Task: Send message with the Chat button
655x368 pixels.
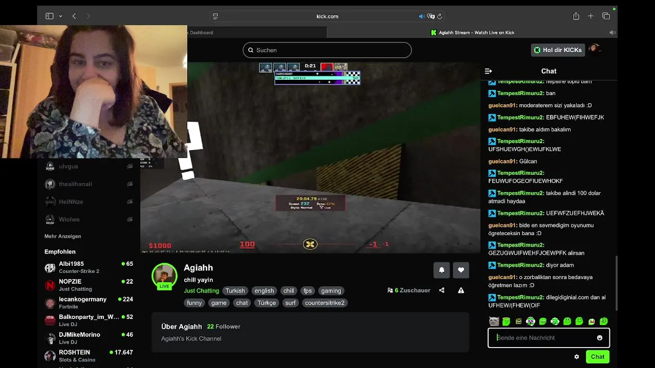Action: coord(598,357)
